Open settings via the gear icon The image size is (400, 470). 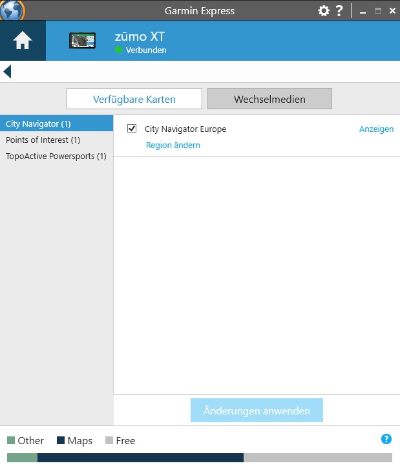tap(324, 10)
